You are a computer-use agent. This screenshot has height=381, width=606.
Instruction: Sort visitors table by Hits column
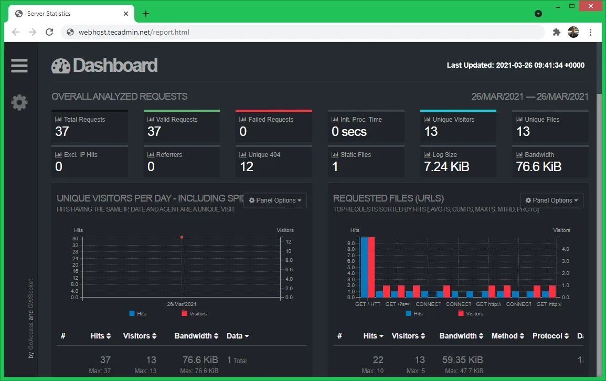click(x=101, y=336)
